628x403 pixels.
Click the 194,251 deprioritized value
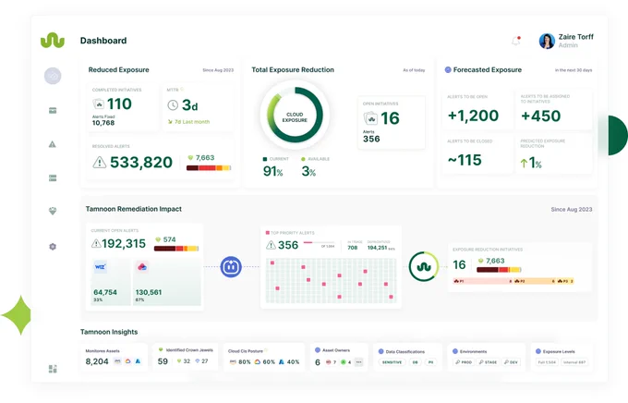tap(378, 248)
